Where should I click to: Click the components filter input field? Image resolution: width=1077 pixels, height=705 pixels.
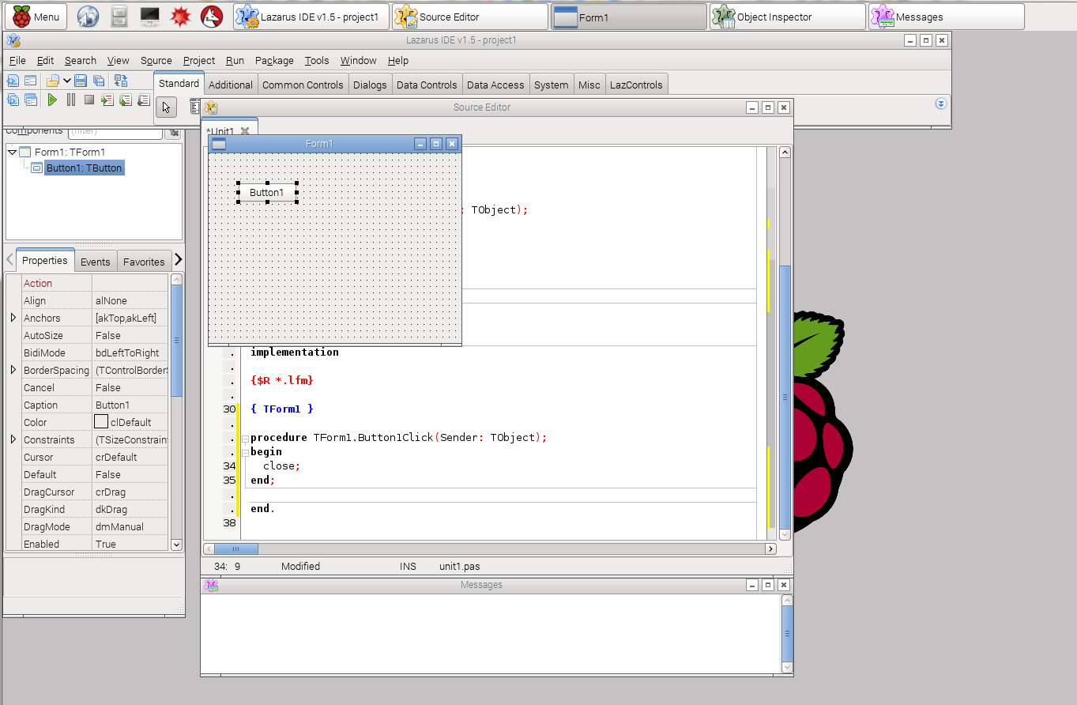[x=116, y=131]
